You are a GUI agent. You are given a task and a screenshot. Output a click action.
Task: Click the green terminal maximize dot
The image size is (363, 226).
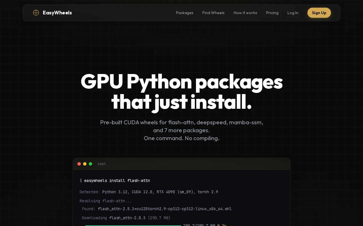point(90,164)
